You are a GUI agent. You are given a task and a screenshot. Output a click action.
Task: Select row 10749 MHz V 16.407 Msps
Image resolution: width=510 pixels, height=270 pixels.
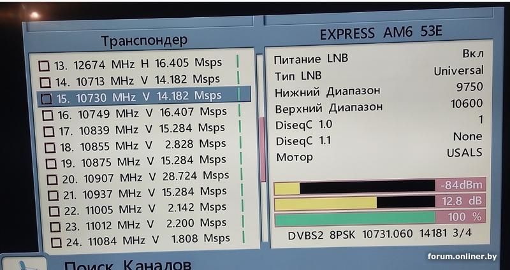click(x=142, y=113)
